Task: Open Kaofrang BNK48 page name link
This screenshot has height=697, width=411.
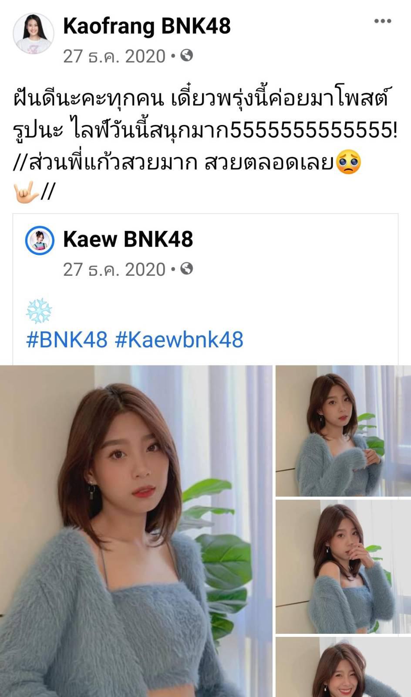Action: click(x=147, y=26)
